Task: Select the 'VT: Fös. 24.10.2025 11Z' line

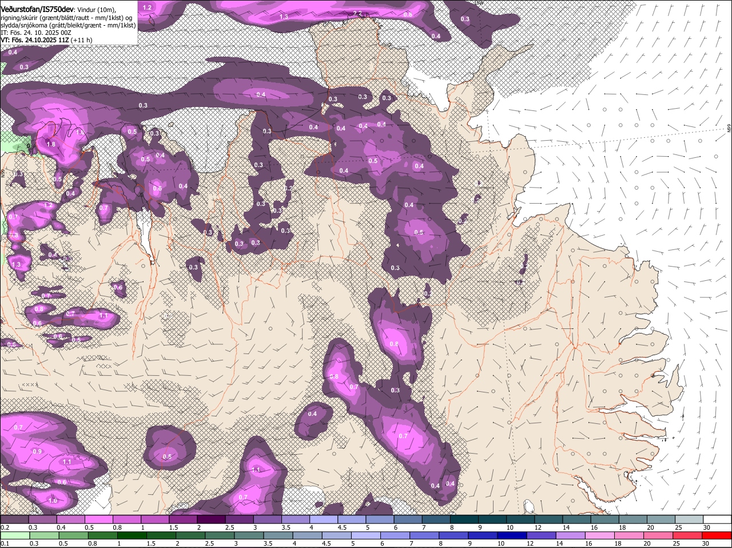Action: point(35,40)
